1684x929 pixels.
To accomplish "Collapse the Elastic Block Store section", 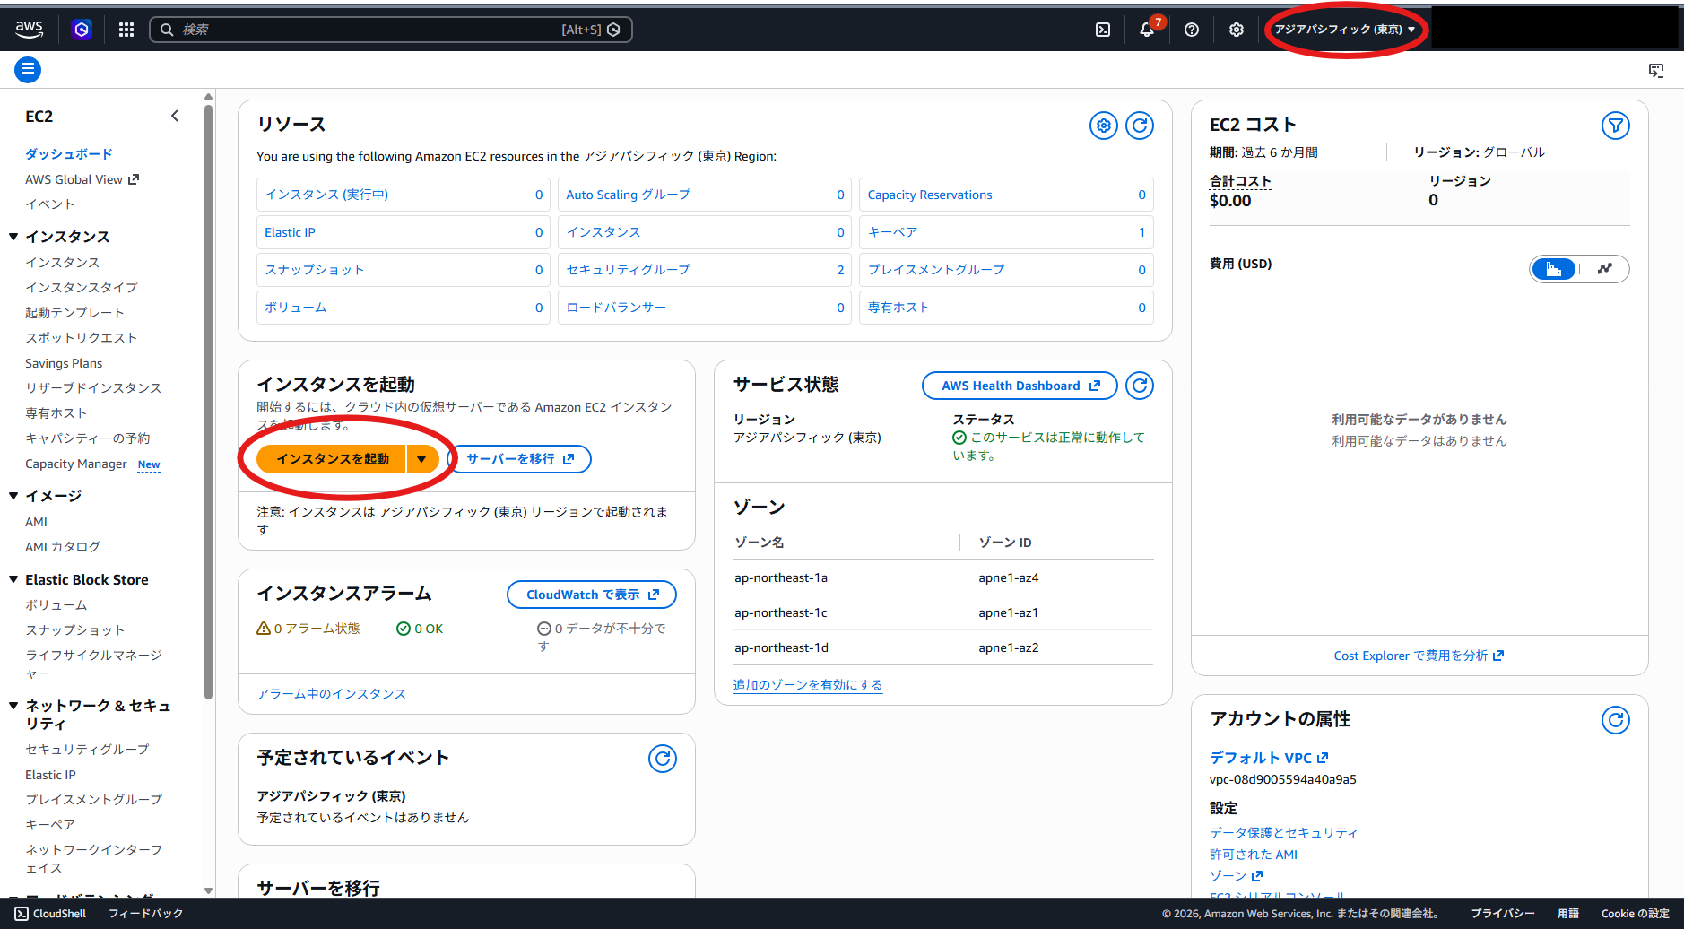I will click(13, 579).
